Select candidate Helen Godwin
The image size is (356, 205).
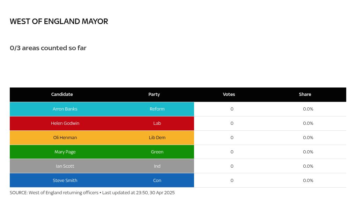click(65, 123)
